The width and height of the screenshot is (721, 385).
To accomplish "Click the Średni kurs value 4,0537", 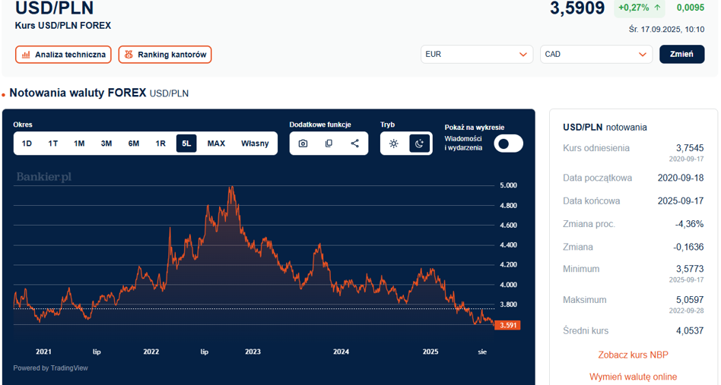I will tap(690, 331).
